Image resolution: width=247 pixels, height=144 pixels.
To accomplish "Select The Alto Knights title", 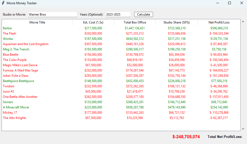I will pyautogui.click(x=15, y=118).
